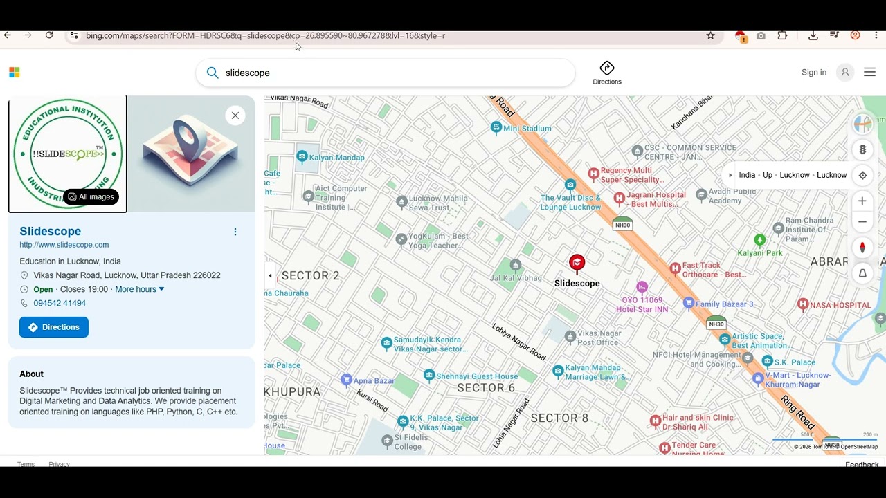Select the Jagrani Hospital map marker
Viewport: 886px width, 498px height.
pos(619,198)
